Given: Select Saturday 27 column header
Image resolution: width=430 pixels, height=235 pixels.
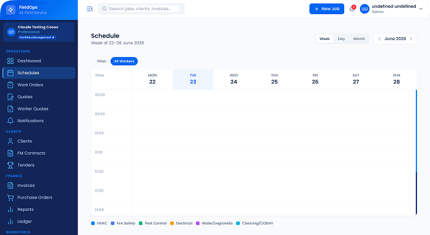Looking at the screenshot, I should click(356, 79).
